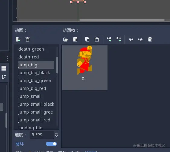
Task: Click the two-bar layout icon on left
Action: [x=4, y=68]
